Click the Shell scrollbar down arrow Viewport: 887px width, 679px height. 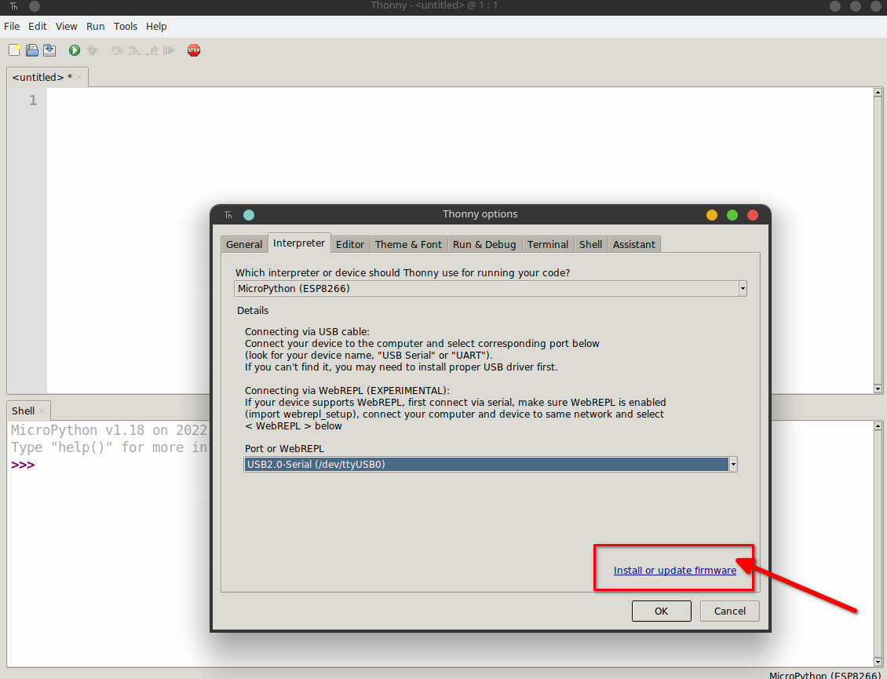[878, 662]
